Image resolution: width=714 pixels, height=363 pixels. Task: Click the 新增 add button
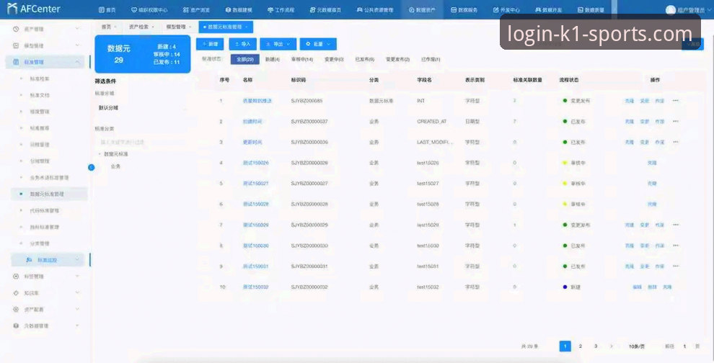pyautogui.click(x=210, y=44)
